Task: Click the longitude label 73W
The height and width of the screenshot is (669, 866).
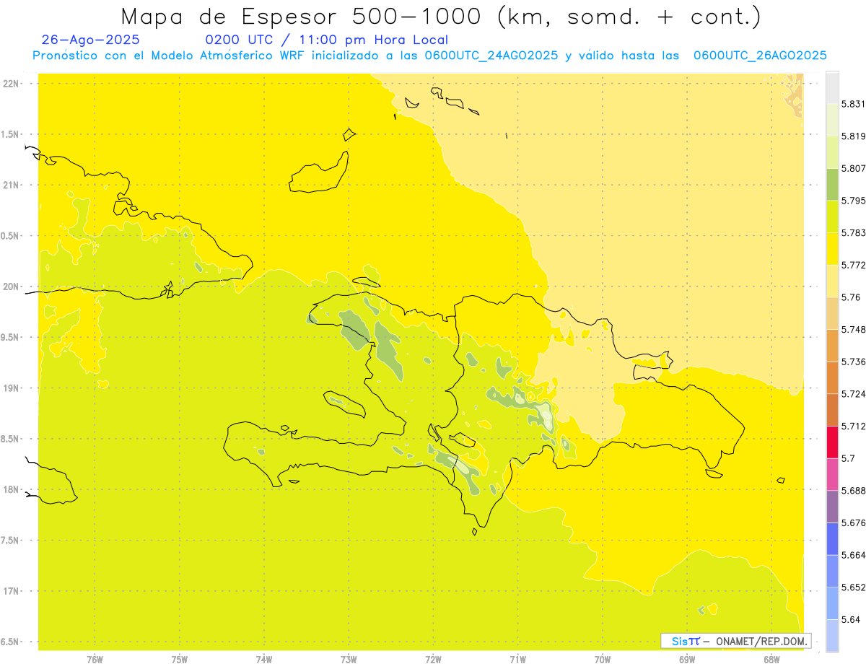Action: pyautogui.click(x=349, y=660)
